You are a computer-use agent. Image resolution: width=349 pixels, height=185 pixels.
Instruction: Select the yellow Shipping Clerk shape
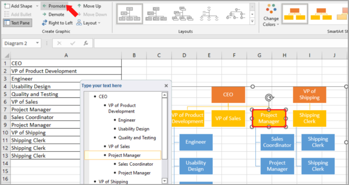click(x=310, y=119)
